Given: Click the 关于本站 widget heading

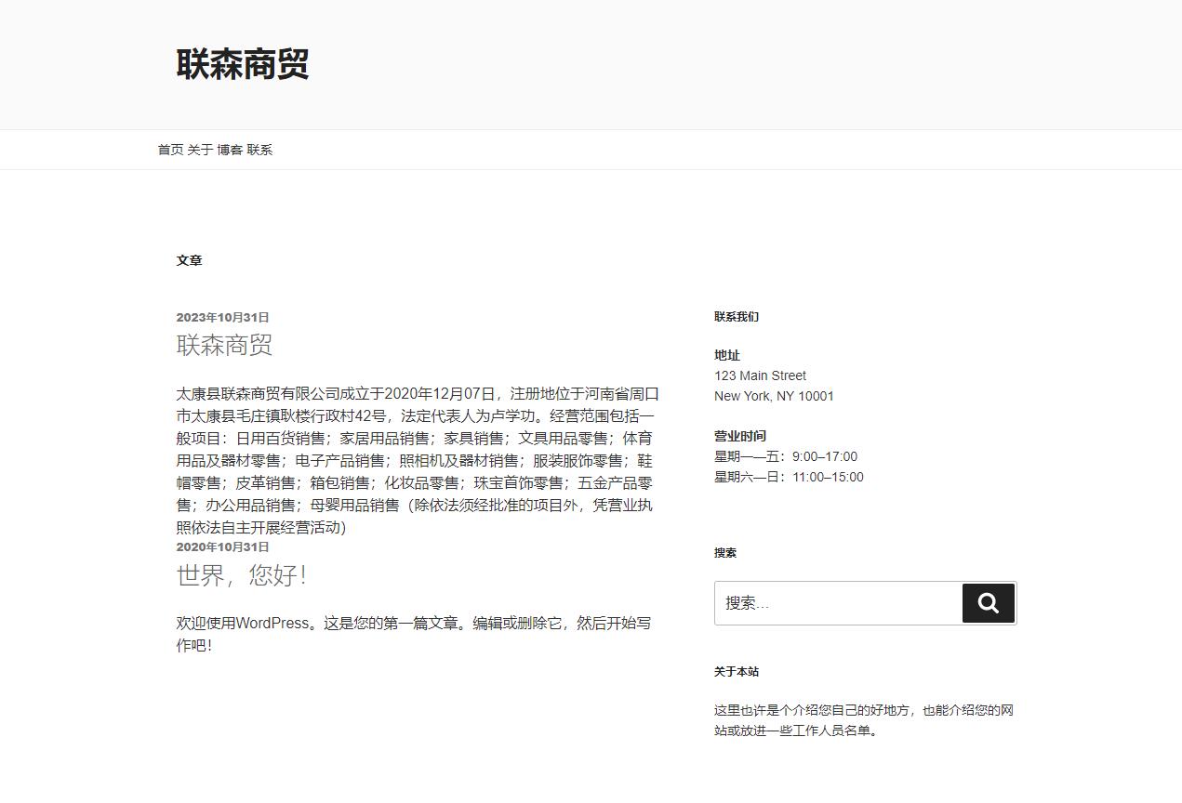Looking at the screenshot, I should tap(736, 671).
